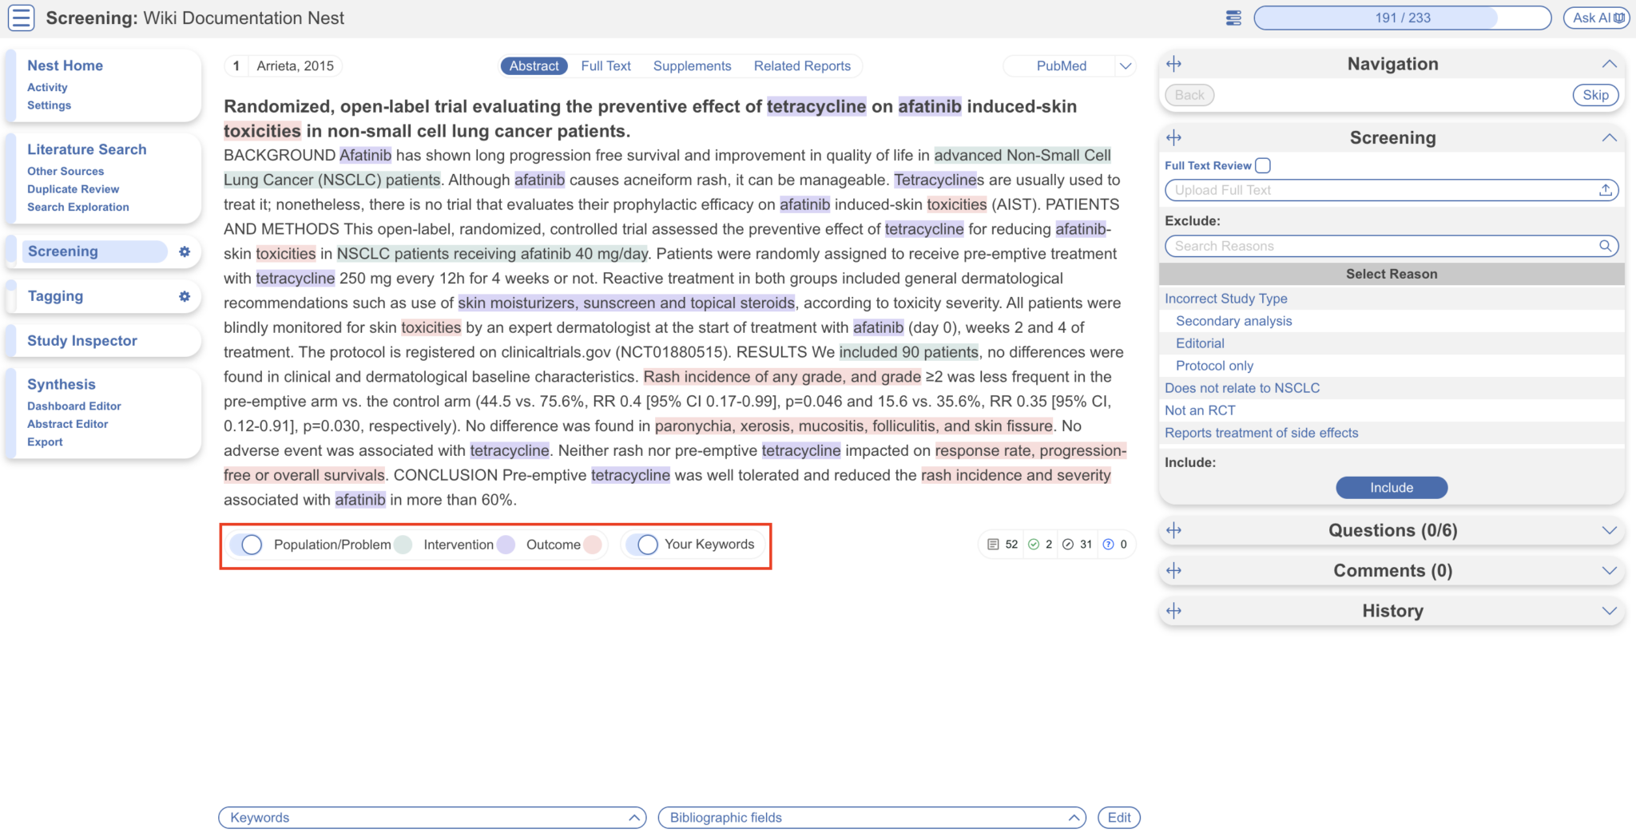Click the 191/233 progress bar
Image resolution: width=1636 pixels, height=840 pixels.
pos(1402,18)
